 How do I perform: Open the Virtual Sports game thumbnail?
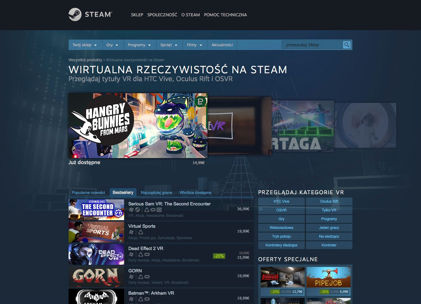[96, 232]
